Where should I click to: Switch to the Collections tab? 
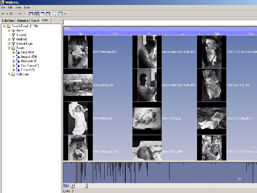coord(8,21)
